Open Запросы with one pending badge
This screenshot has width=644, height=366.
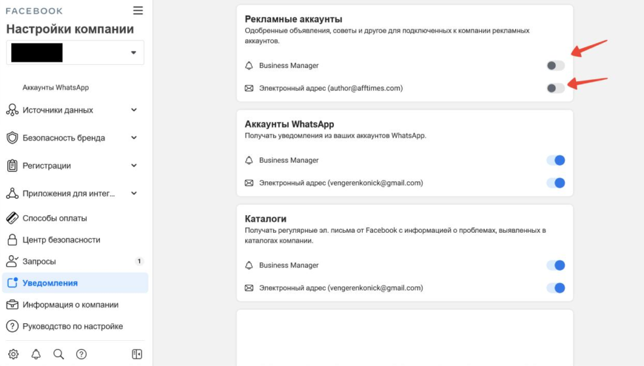click(75, 261)
